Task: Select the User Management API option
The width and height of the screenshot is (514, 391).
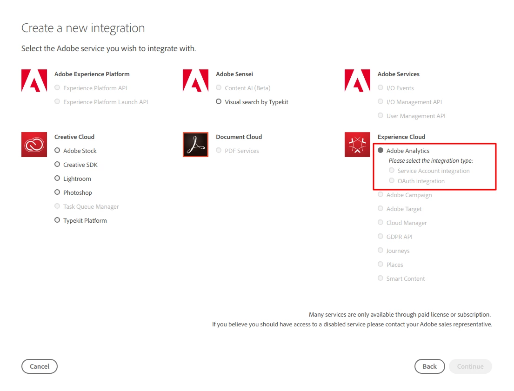Action: tap(380, 115)
